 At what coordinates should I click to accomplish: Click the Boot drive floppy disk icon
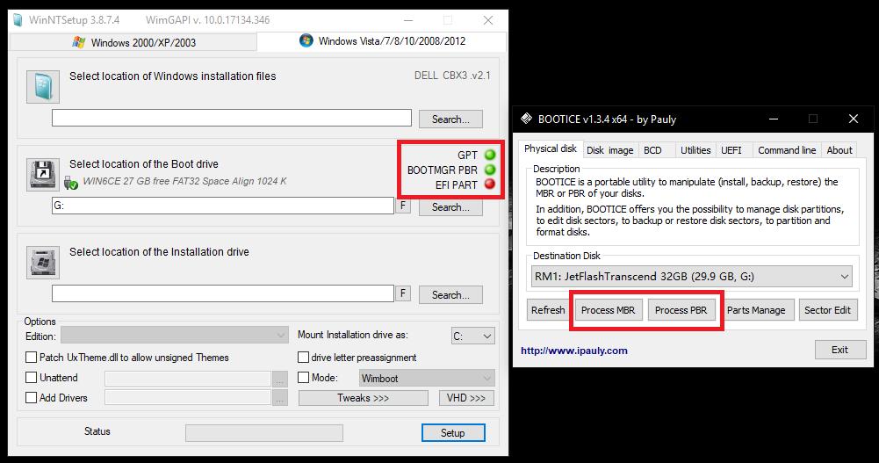pyautogui.click(x=43, y=174)
